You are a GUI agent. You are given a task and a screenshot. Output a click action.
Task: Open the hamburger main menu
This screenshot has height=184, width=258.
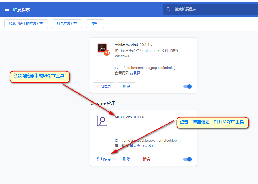pos(7,9)
